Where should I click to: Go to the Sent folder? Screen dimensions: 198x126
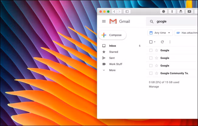tap(112, 58)
